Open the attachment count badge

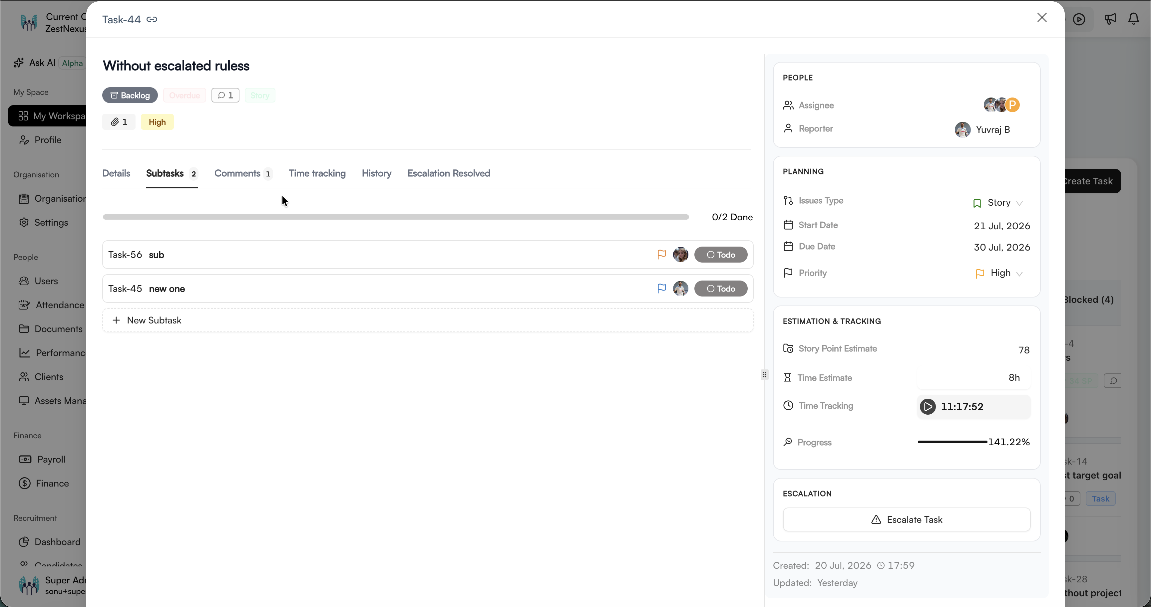coord(119,122)
